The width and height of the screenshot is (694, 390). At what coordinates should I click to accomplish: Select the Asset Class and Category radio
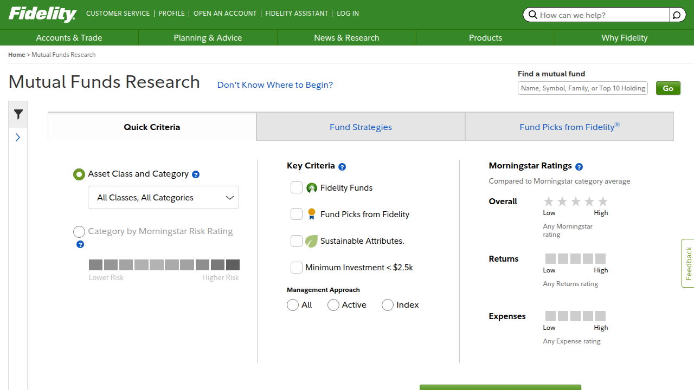click(79, 174)
